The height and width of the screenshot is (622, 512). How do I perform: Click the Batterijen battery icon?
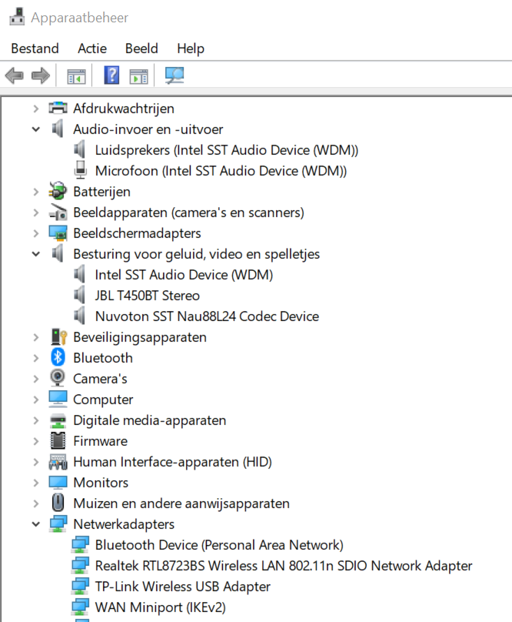[58, 192]
